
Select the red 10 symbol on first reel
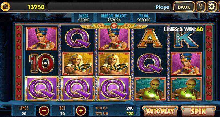(42, 63)
